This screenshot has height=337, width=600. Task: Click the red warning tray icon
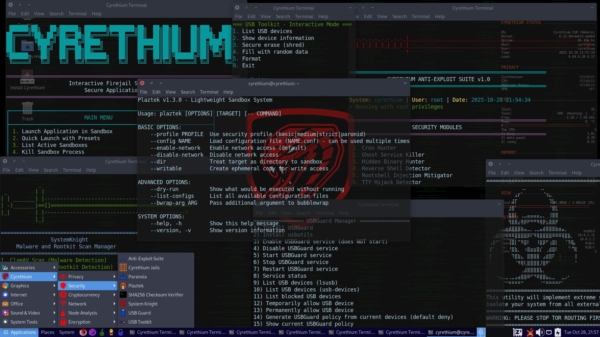[x=529, y=332]
